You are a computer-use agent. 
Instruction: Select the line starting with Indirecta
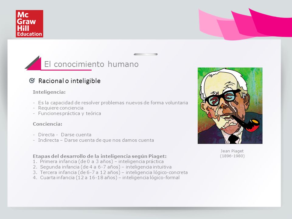point(93,140)
